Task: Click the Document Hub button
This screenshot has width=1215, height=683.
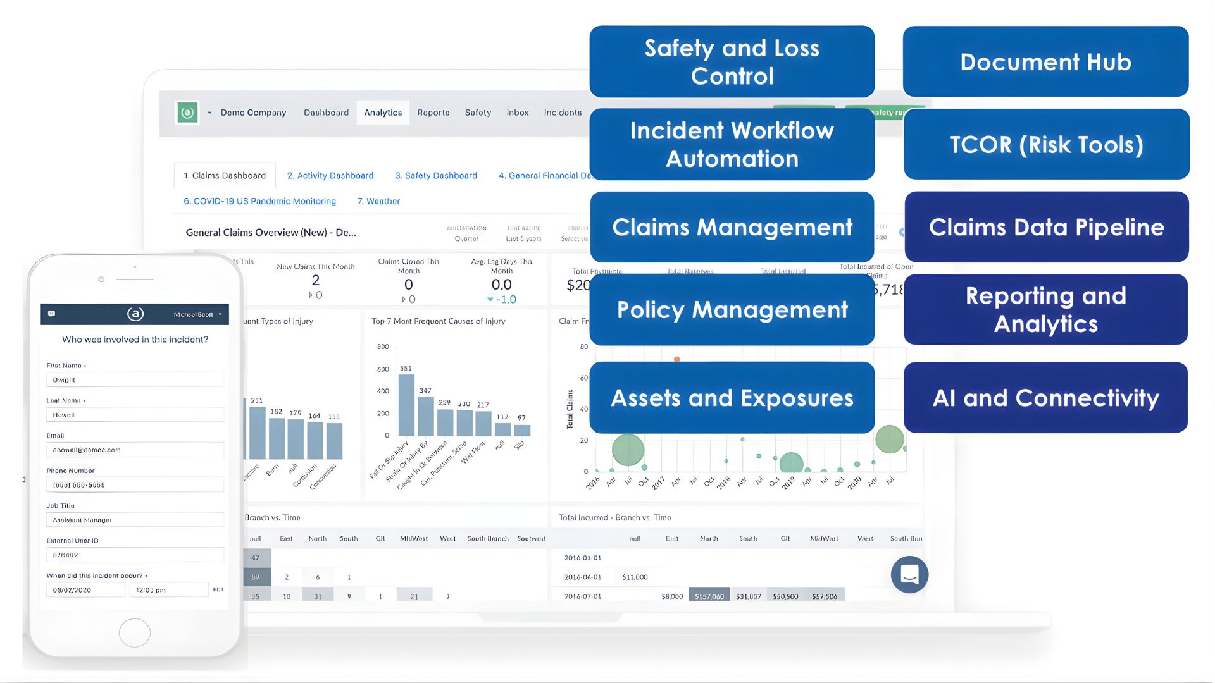Action: 1045,62
